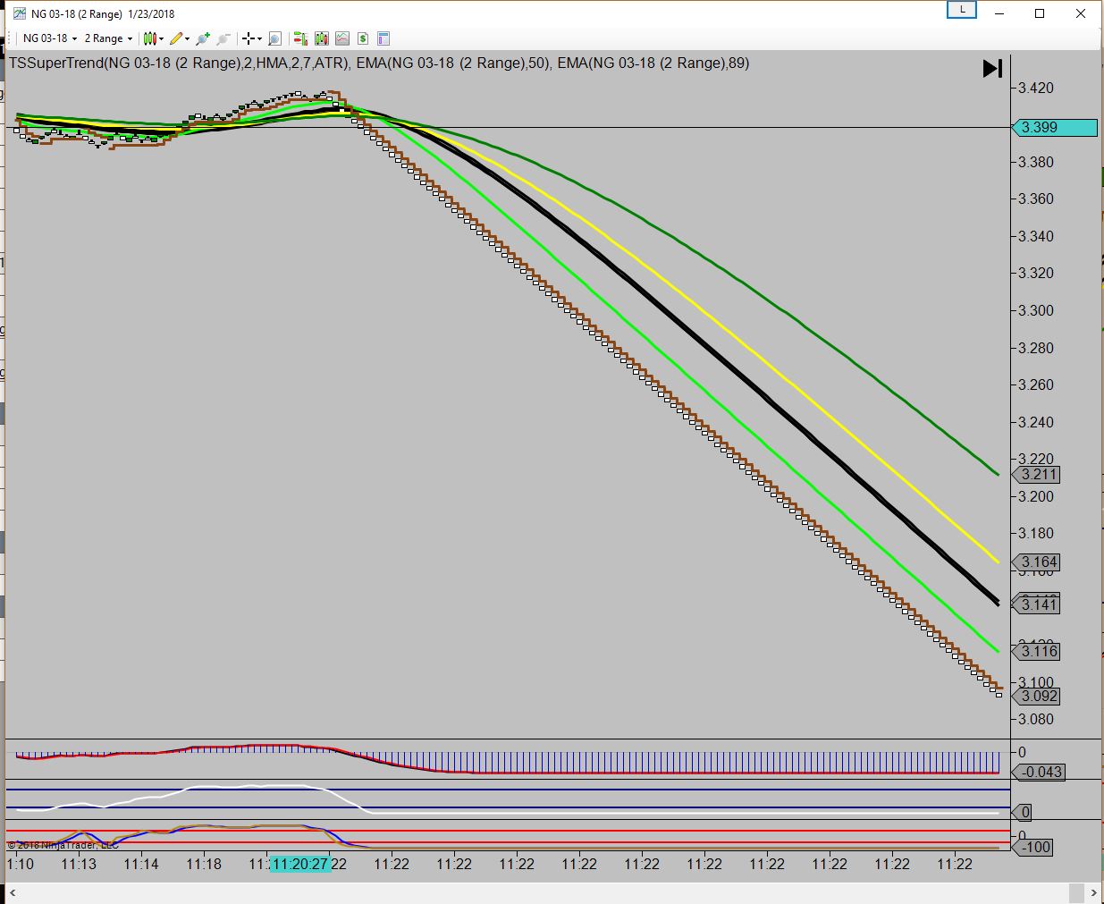Click the magnifier zoom frame icon
The height and width of the screenshot is (904, 1104).
pyautogui.click(x=274, y=38)
